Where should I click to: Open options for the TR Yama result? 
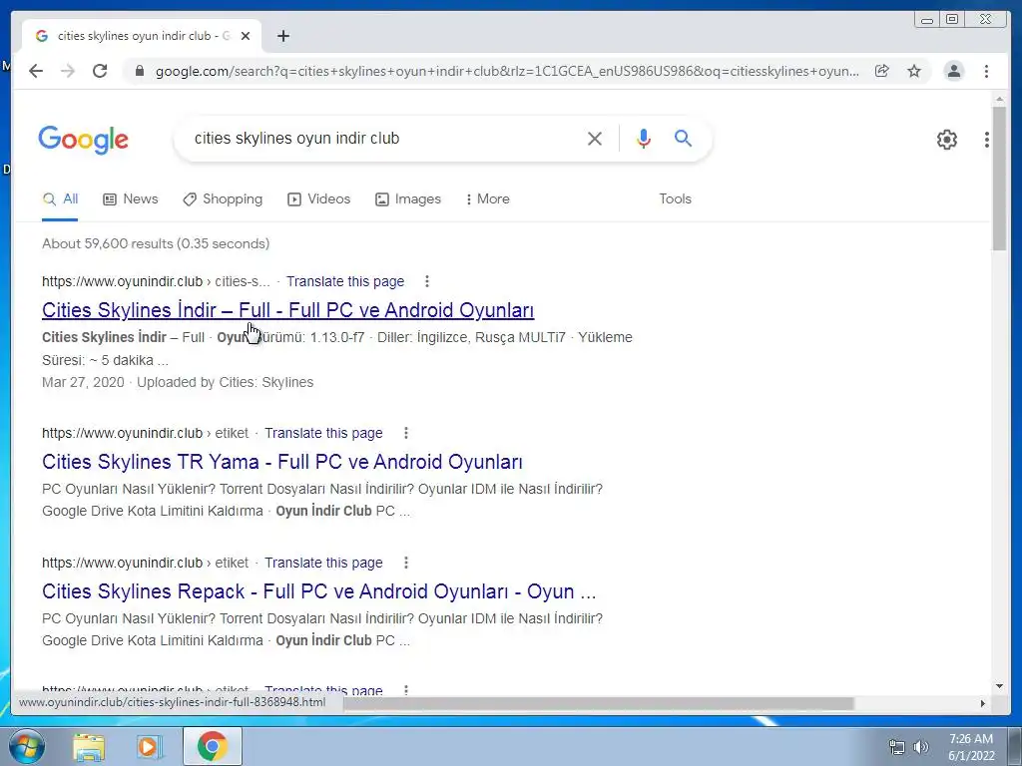pyautogui.click(x=406, y=433)
